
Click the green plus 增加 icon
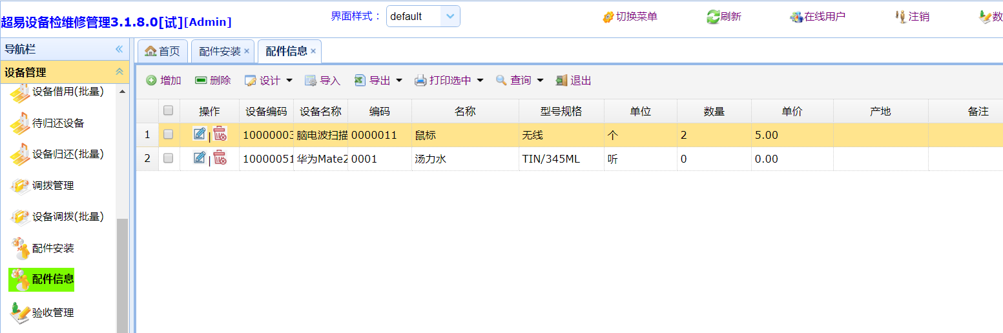click(x=151, y=81)
